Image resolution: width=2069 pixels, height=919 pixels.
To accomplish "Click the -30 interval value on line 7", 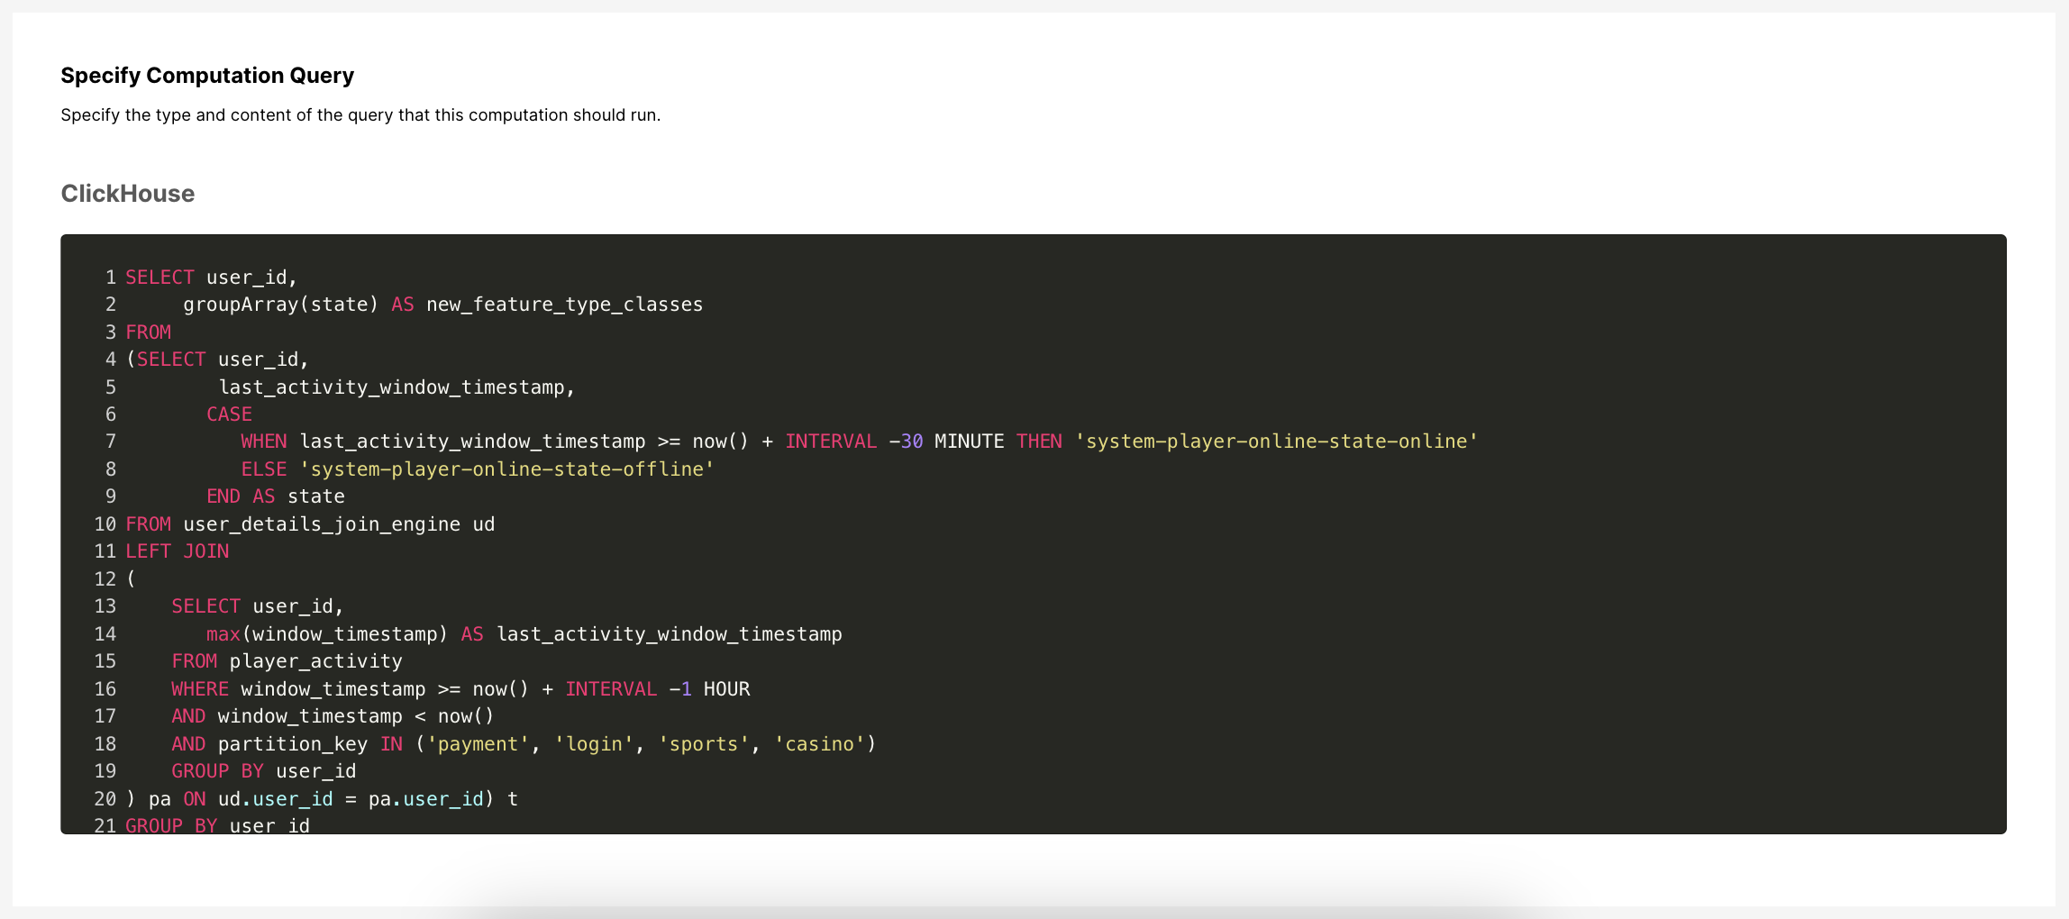I will pyautogui.click(x=906, y=441).
